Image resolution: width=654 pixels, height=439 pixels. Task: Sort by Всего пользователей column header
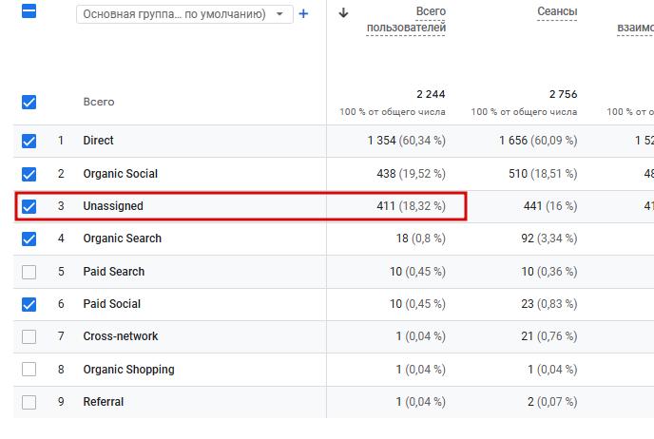407,19
